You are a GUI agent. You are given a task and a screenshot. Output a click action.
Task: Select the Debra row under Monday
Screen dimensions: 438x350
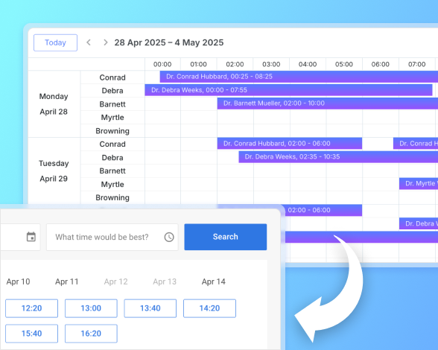click(112, 91)
